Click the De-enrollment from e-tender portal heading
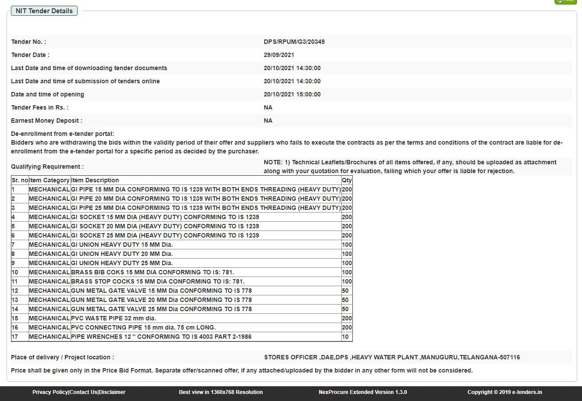582x401 pixels. (62, 134)
